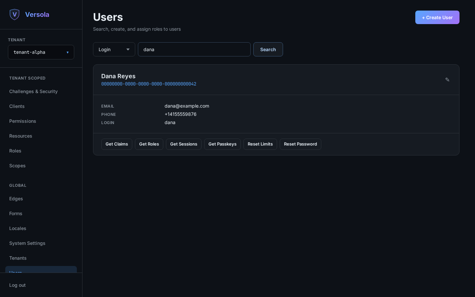The width and height of the screenshot is (475, 297).
Task: Open Forms in the sidebar
Action: (x=41, y=214)
